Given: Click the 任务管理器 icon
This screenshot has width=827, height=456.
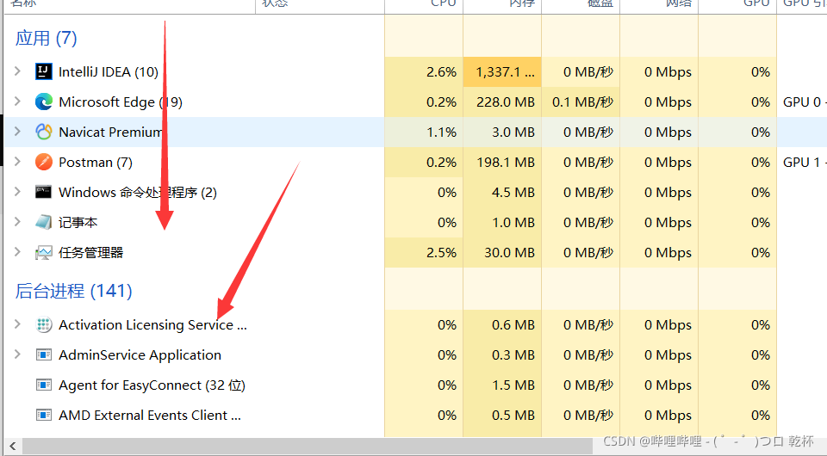Looking at the screenshot, I should coord(43,253).
